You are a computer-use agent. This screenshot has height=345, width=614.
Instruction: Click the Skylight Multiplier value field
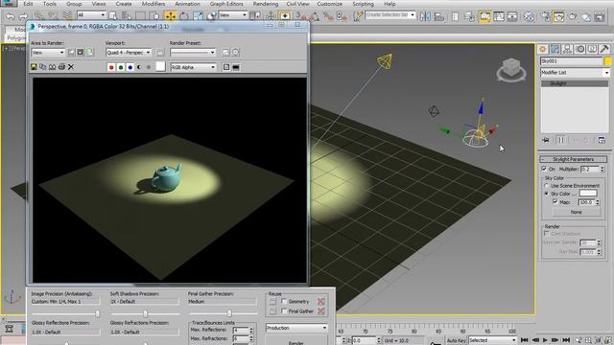590,169
